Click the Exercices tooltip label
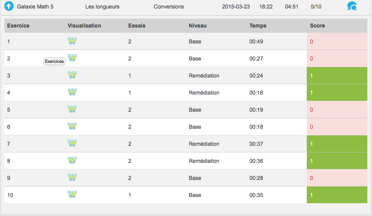This screenshot has width=372, height=216. click(x=54, y=61)
